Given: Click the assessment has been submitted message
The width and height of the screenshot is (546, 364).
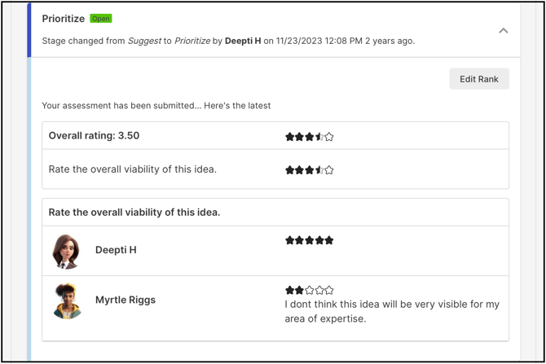Looking at the screenshot, I should pyautogui.click(x=156, y=106).
